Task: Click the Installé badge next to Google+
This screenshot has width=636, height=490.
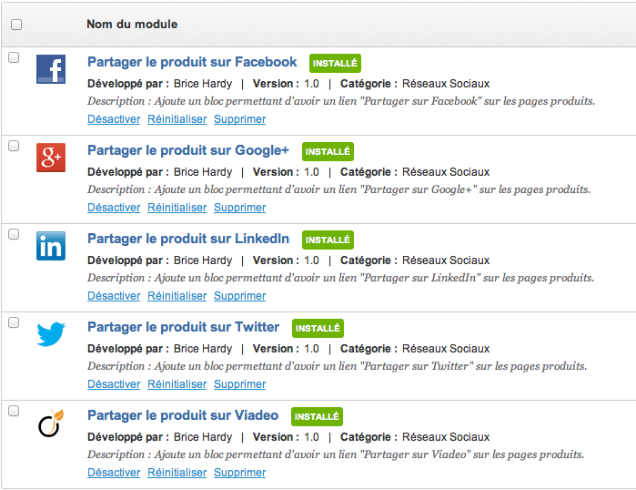Action: (328, 151)
